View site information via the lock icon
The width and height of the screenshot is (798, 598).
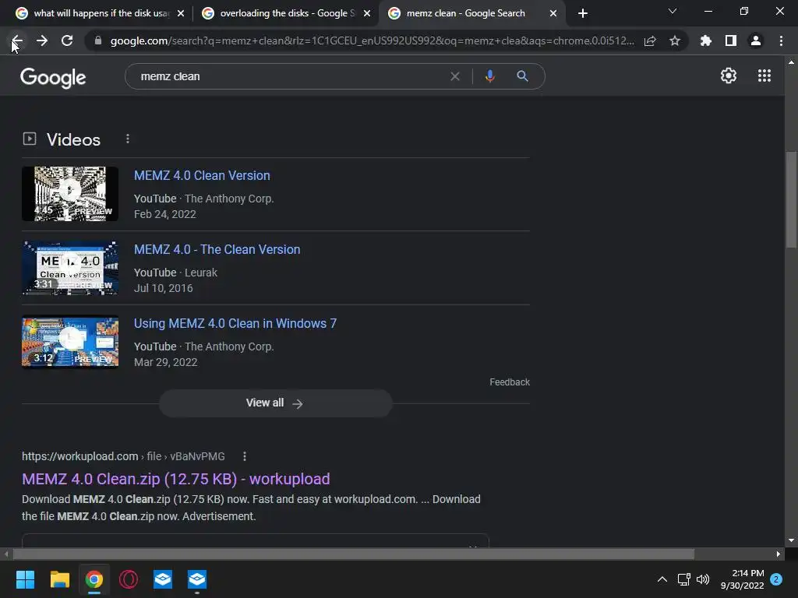[97, 40]
